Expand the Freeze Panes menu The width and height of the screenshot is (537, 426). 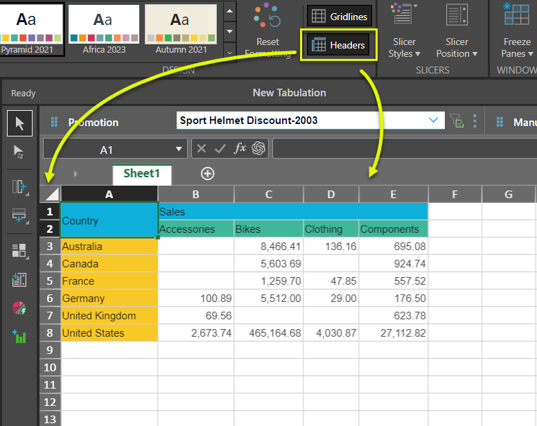(x=517, y=31)
